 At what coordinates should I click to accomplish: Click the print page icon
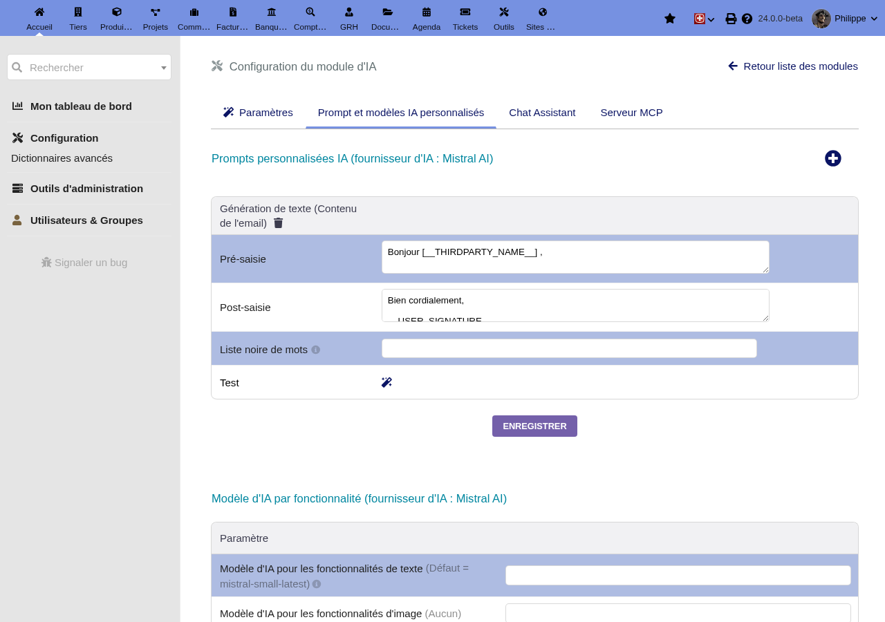[x=731, y=19]
